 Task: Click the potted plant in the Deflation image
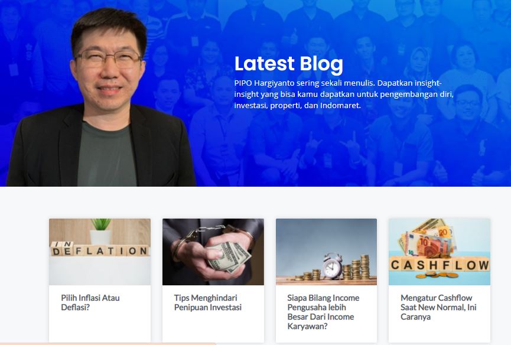100,232
